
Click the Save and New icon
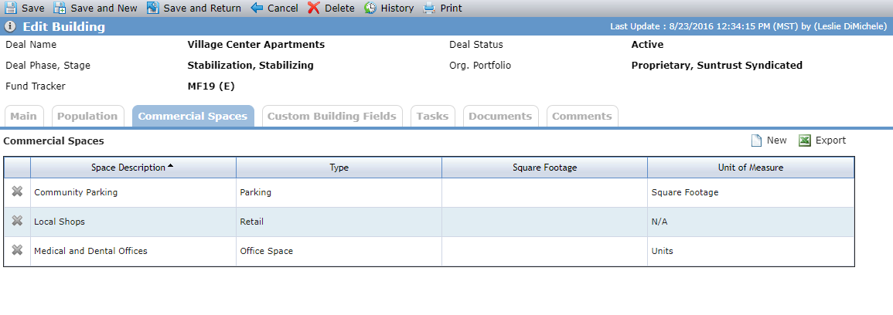60,8
